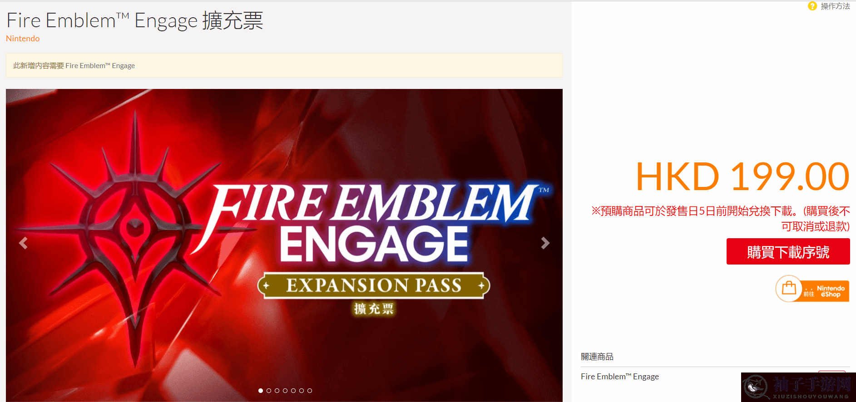The width and height of the screenshot is (856, 402).
Task: Advance to next carousel image arrow
Action: [545, 243]
